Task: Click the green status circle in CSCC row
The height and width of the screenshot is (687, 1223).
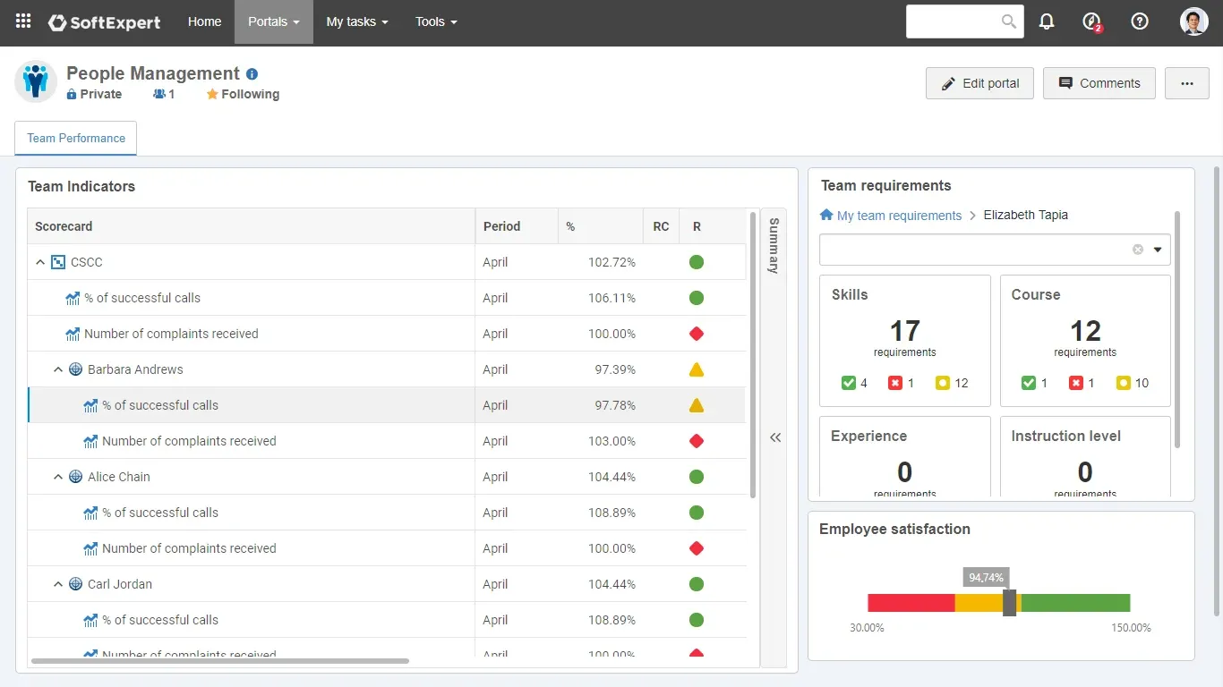Action: (x=697, y=262)
